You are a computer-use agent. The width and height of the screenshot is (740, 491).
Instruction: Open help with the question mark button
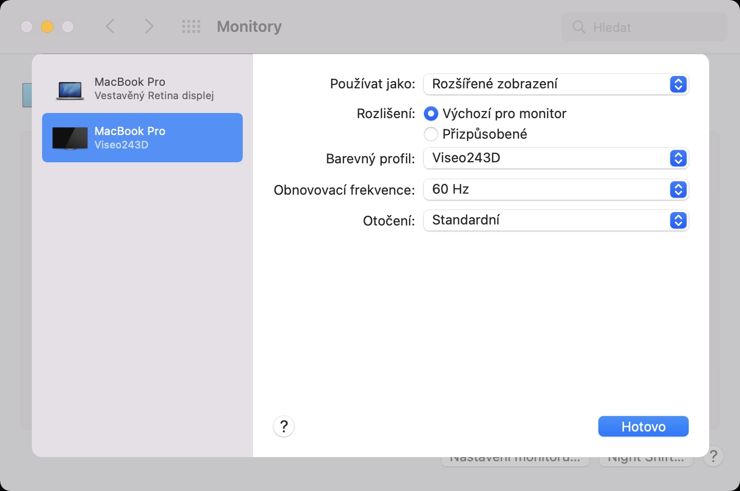(284, 426)
